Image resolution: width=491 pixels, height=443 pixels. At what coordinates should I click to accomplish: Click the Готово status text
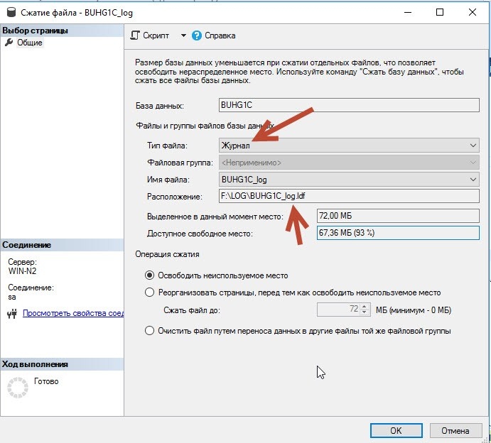coord(46,381)
